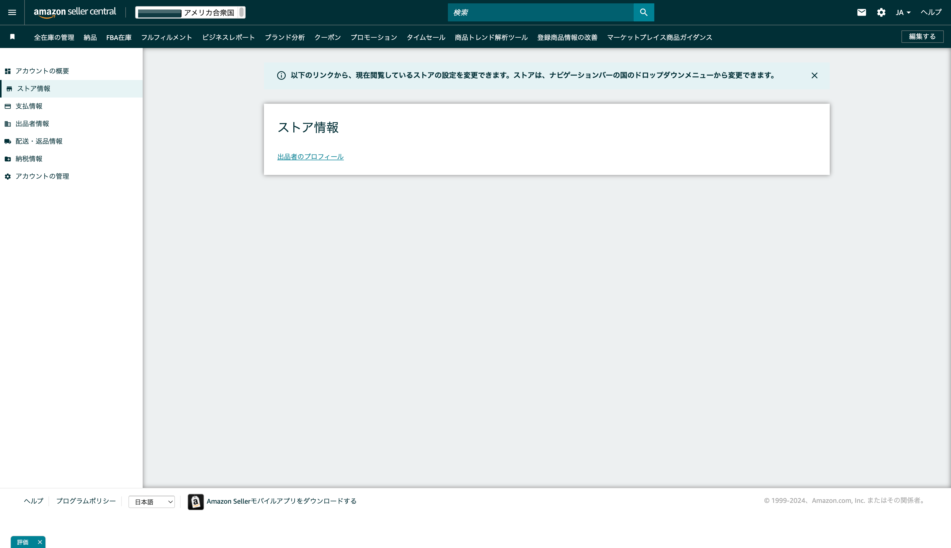The image size is (951, 548).
Task: Open アカウントの概要 in the sidebar
Action: click(71, 71)
